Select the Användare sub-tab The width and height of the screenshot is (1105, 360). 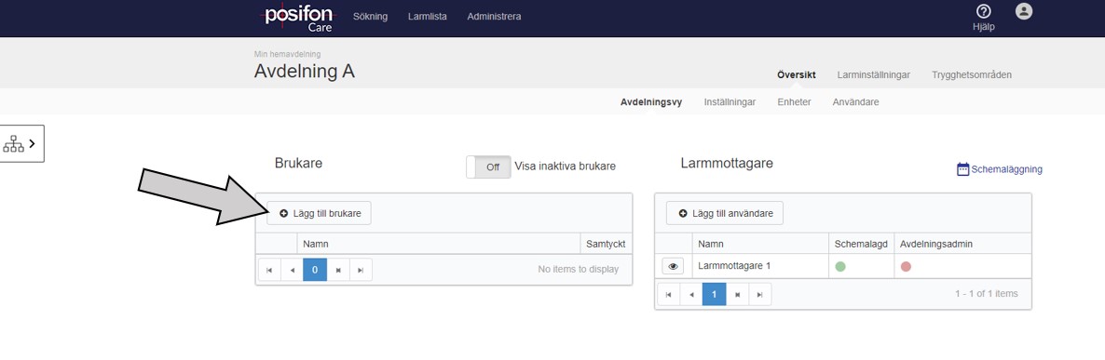[x=855, y=102]
